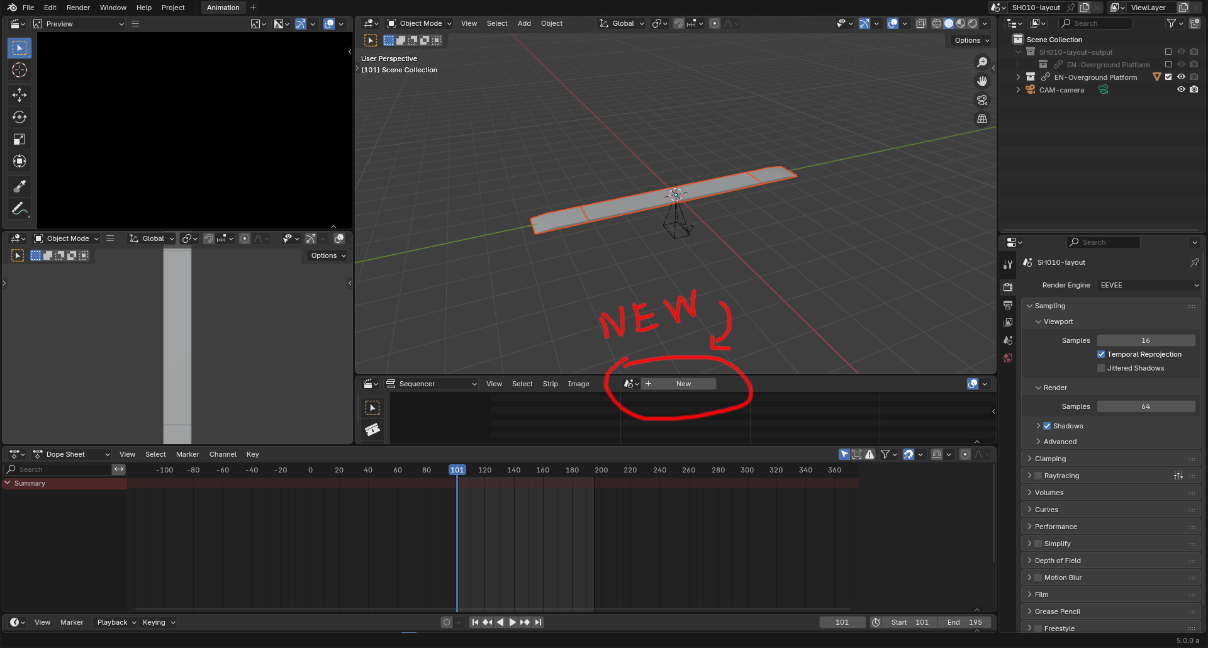Select the Blade tool in Sequencer
Viewport: 1208px width, 648px height.
(x=372, y=430)
